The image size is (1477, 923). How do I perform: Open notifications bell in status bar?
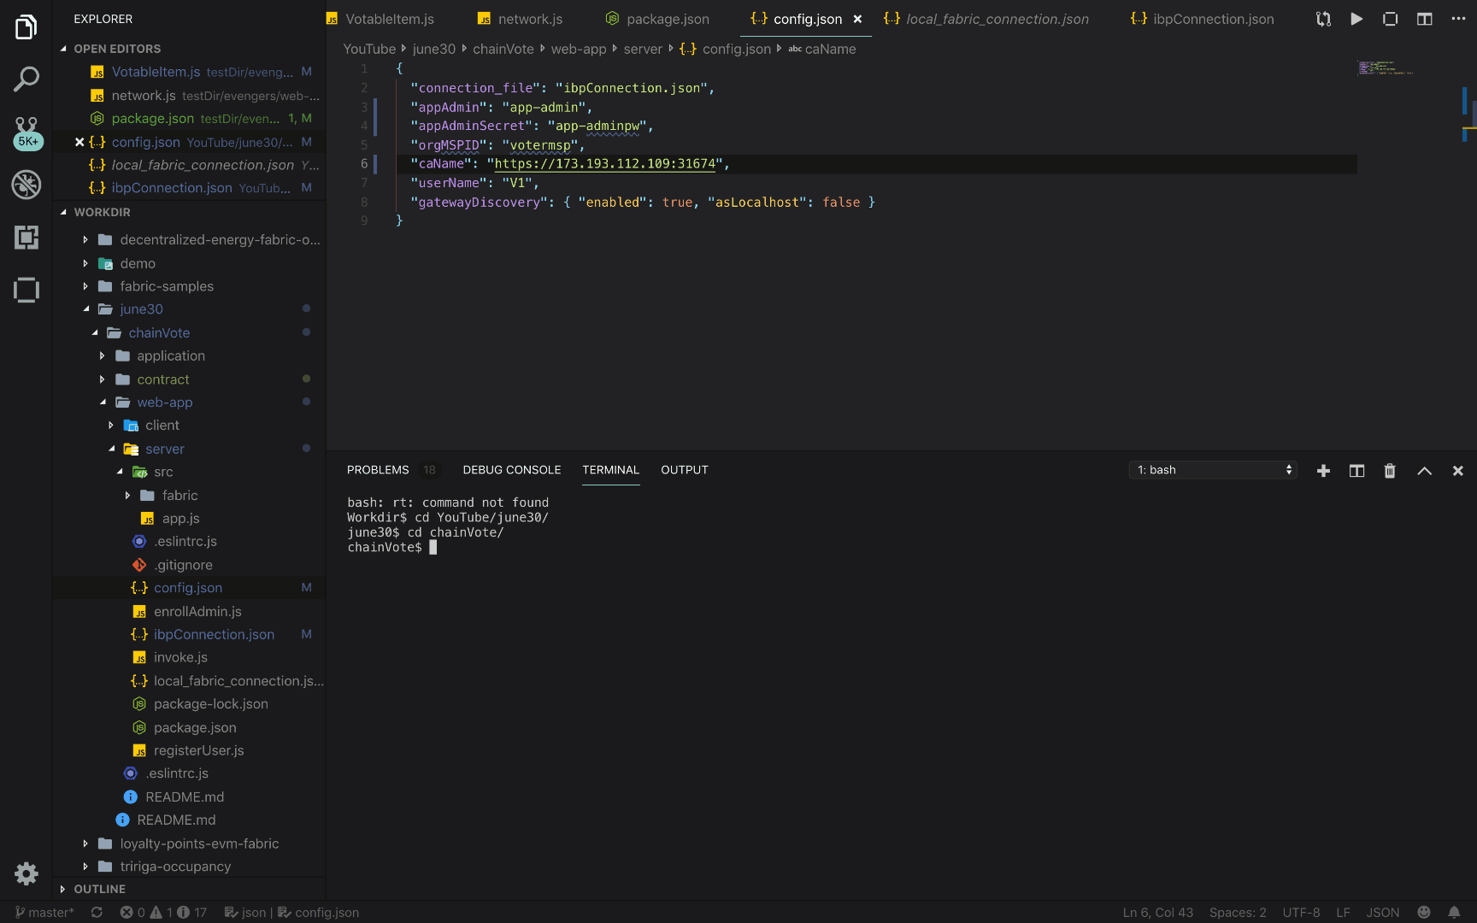click(1454, 913)
